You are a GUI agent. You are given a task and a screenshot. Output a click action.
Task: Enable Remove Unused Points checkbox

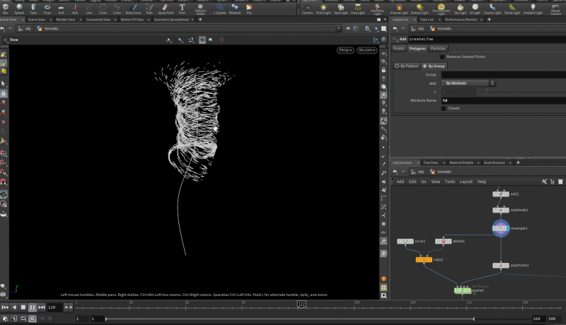pos(443,57)
